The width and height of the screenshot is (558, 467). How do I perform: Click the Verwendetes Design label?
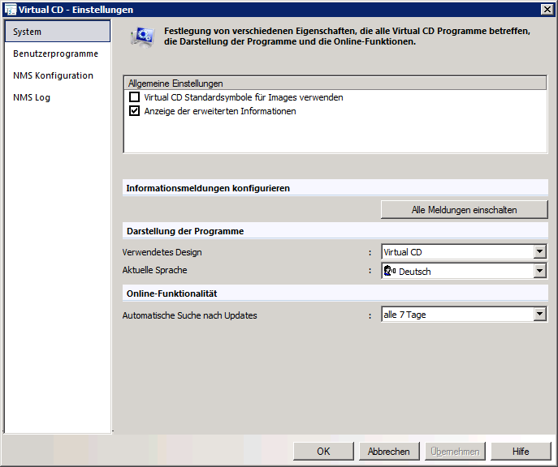(162, 252)
